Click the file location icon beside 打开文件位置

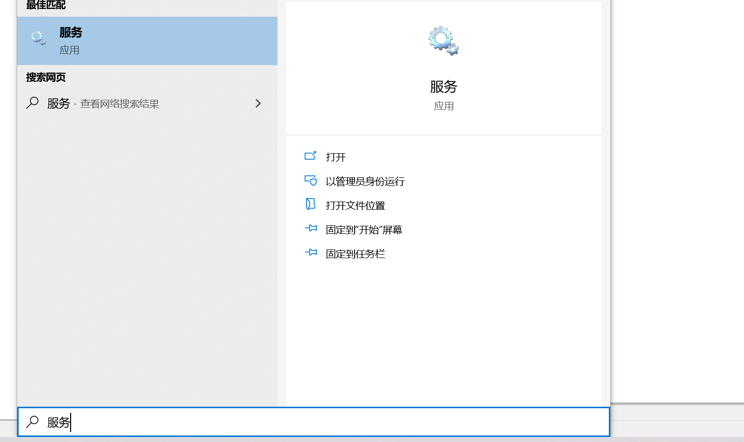(311, 204)
